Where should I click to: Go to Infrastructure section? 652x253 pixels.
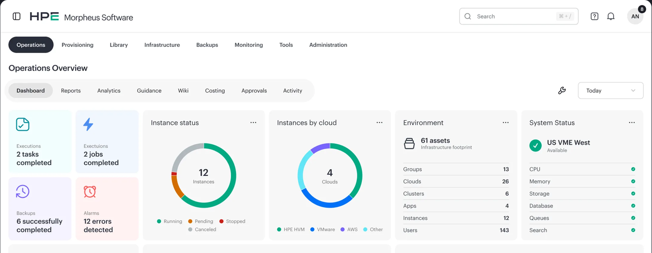(162, 45)
